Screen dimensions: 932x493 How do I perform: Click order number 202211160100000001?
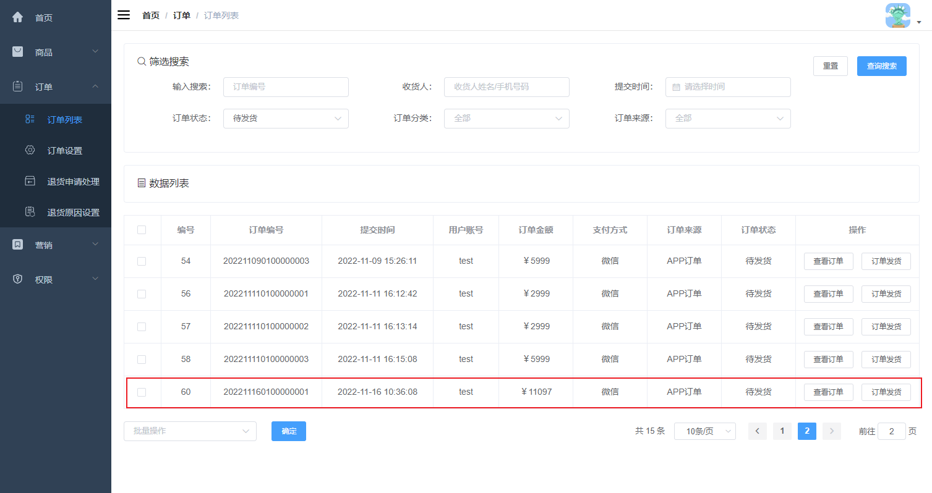[266, 392]
